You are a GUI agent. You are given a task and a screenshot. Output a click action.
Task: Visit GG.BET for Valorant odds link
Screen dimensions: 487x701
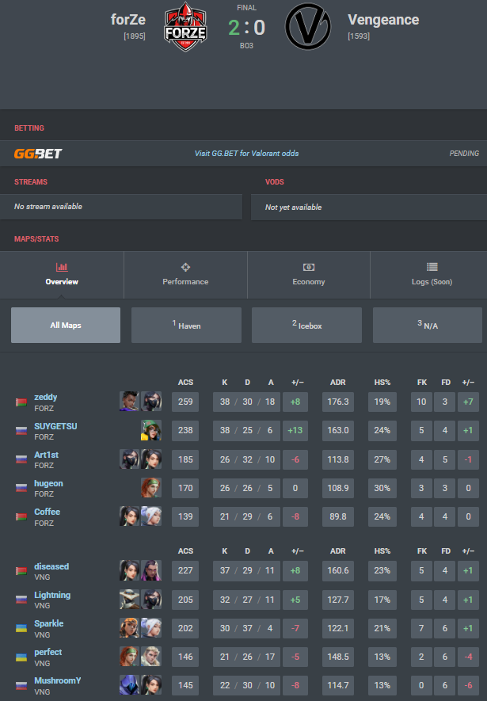pyautogui.click(x=246, y=154)
